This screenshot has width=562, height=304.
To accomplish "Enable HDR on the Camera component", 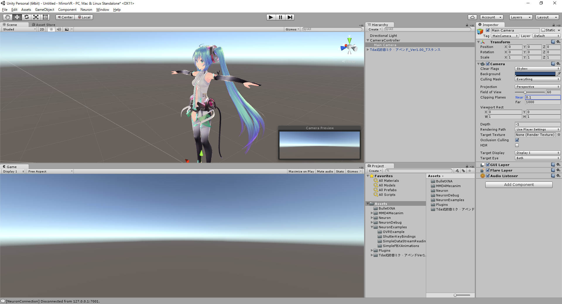I will click(517, 145).
